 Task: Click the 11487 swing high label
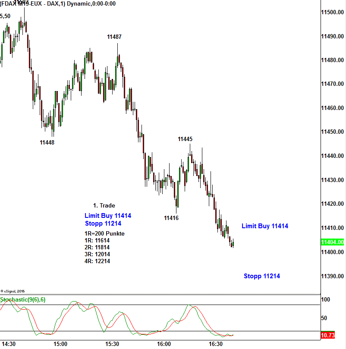114,37
